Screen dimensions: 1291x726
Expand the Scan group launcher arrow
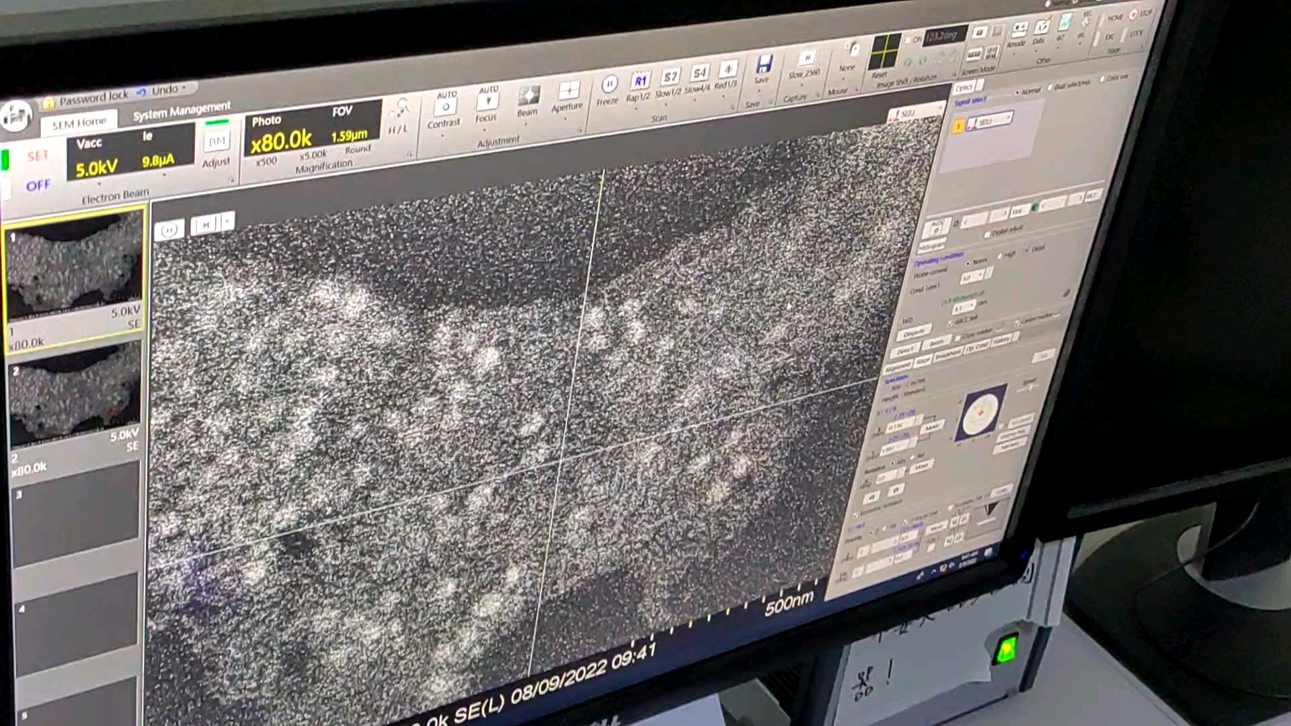733,106
